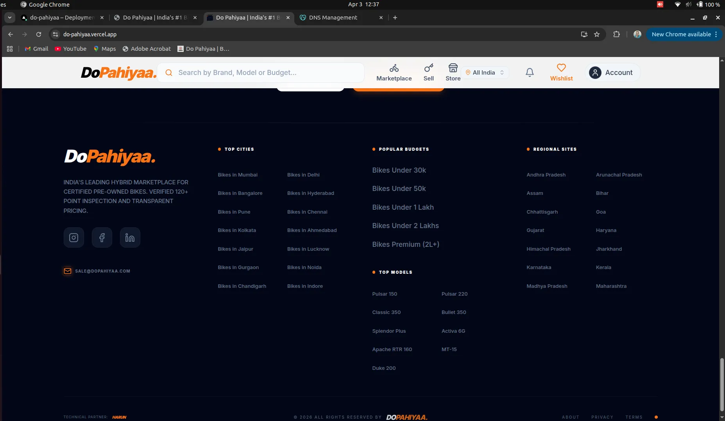The height and width of the screenshot is (421, 725).
Task: Bookmark this page with star icon
Action: coord(597,34)
